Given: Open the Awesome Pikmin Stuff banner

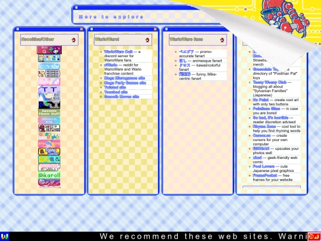Looking at the screenshot, I should 49,112.
